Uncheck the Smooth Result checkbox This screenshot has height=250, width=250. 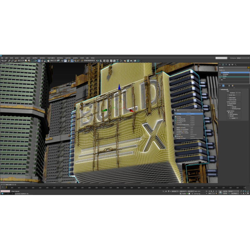click(228, 103)
